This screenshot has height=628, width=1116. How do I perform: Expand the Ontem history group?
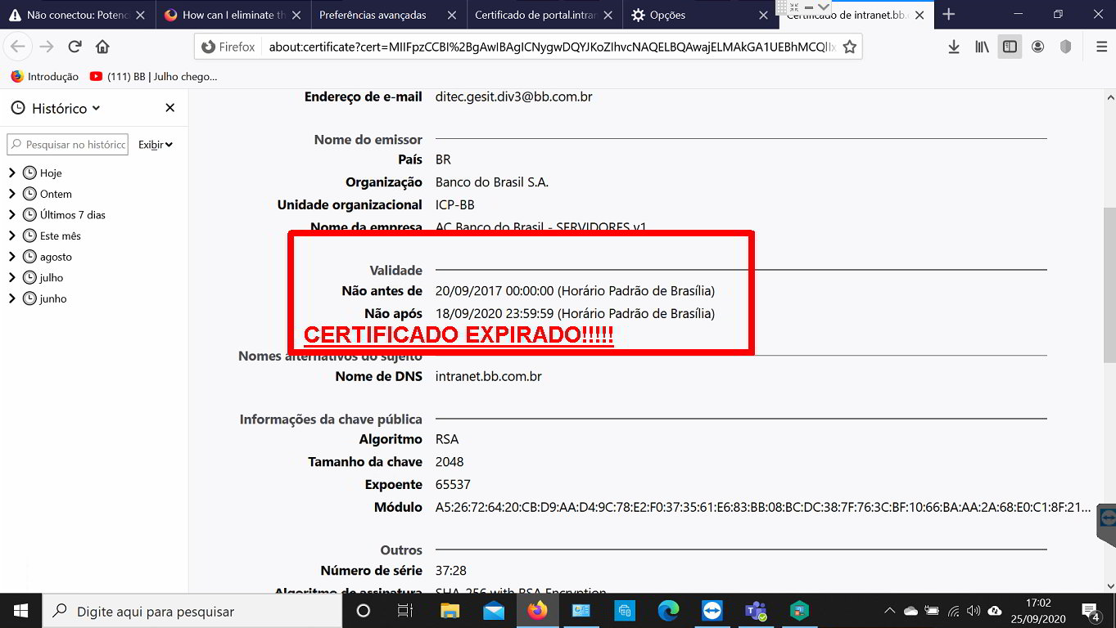click(x=11, y=194)
